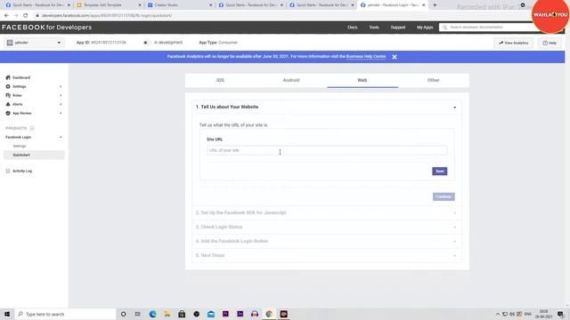
Task: Focus the Site URL input field
Action: (327, 150)
